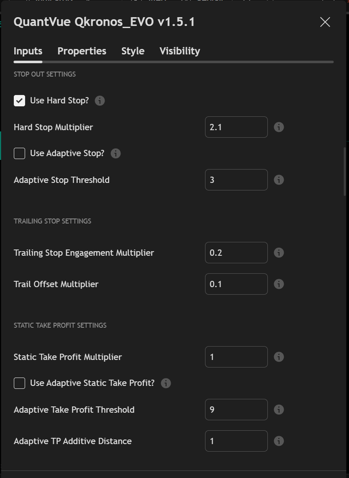Focus the Adaptive Take Profit Threshold field

[x=236, y=410]
